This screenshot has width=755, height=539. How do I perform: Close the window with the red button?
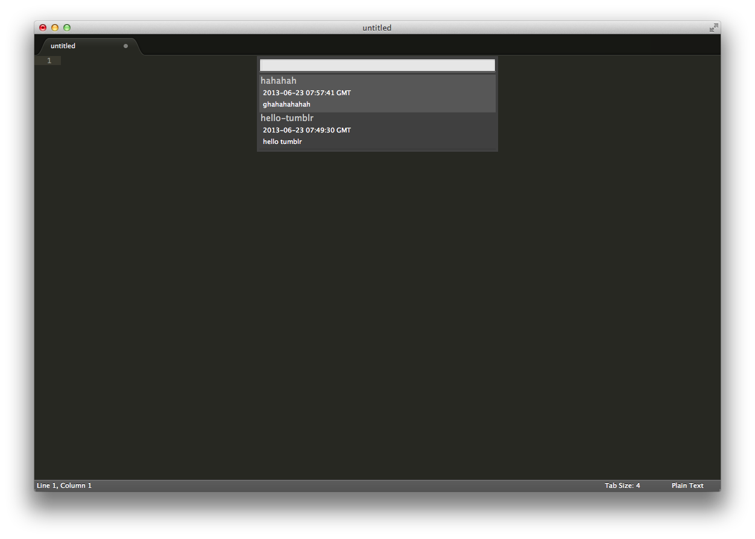(43, 28)
